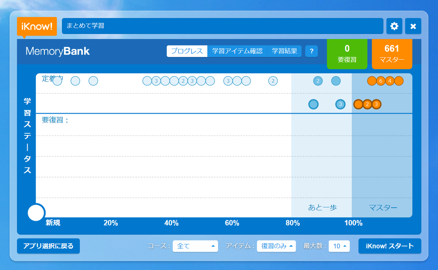Click the アプリ選択に戻る button
This screenshot has width=438, height=270.
click(48, 246)
